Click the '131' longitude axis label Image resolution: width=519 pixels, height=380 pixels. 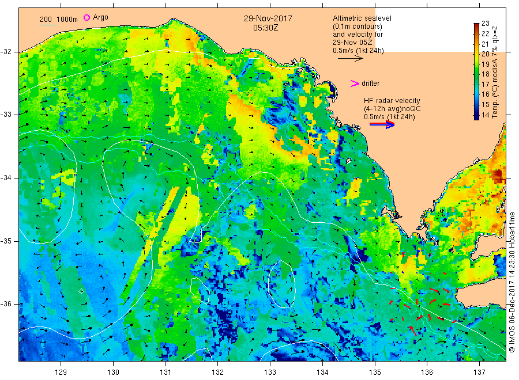[166, 373]
